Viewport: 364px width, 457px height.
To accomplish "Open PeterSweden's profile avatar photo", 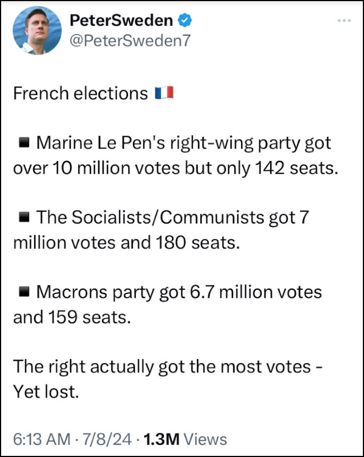I will [37, 30].
